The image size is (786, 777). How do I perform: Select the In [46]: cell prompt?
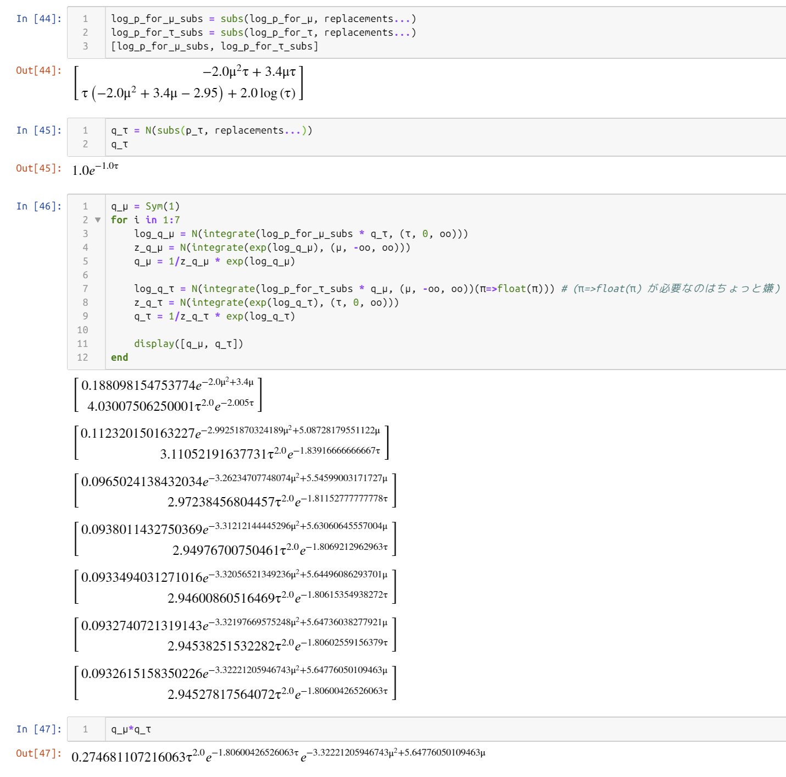click(x=38, y=206)
